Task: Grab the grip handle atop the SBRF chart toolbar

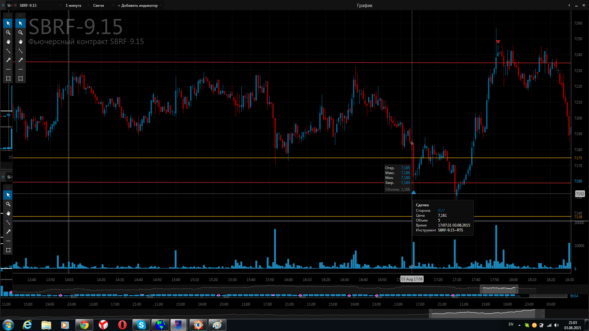Action: coord(21,15)
